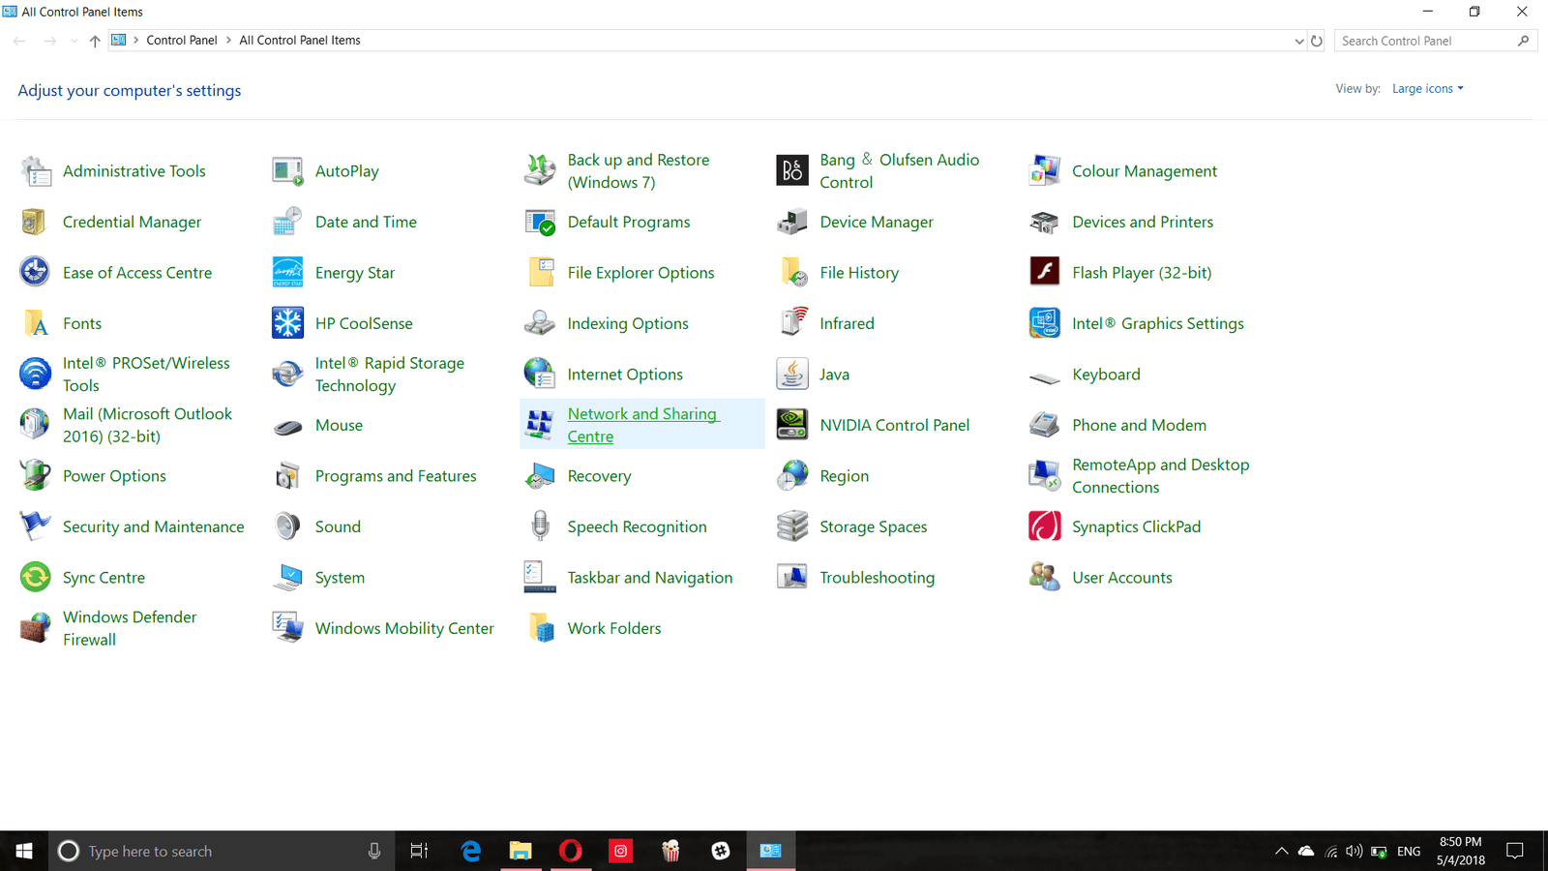Open the Administrative Tools icon
The height and width of the screenshot is (871, 1548).
tap(36, 171)
